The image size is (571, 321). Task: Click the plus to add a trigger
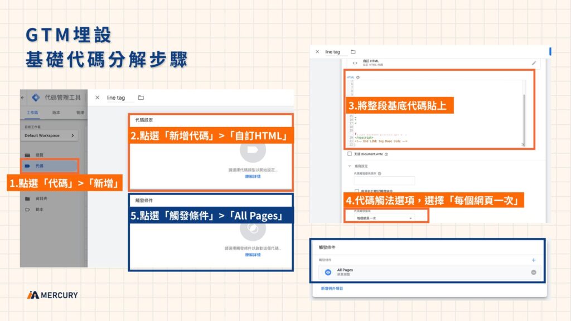pos(534,260)
